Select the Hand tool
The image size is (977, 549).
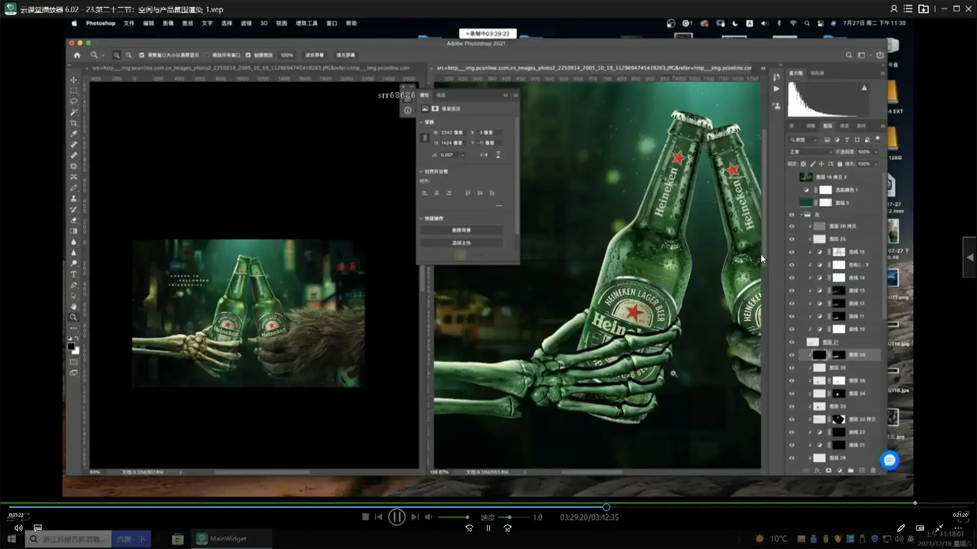[74, 307]
